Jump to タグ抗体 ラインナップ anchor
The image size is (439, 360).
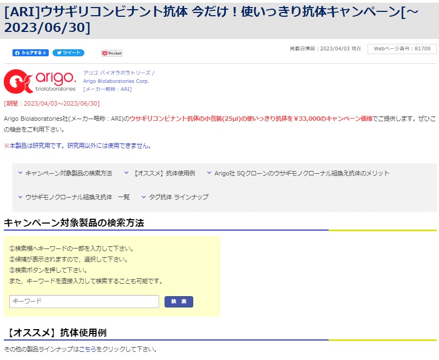[179, 197]
